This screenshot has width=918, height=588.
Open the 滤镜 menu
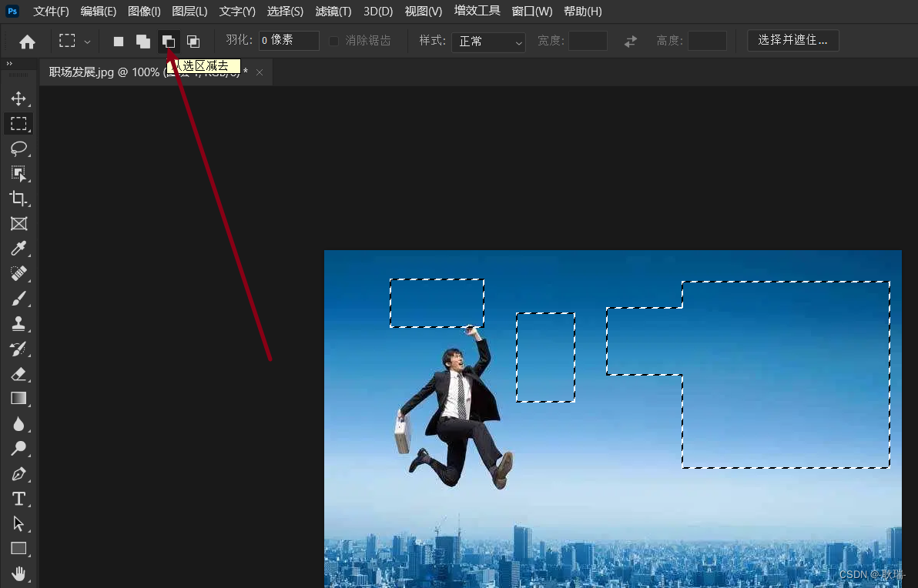[333, 11]
